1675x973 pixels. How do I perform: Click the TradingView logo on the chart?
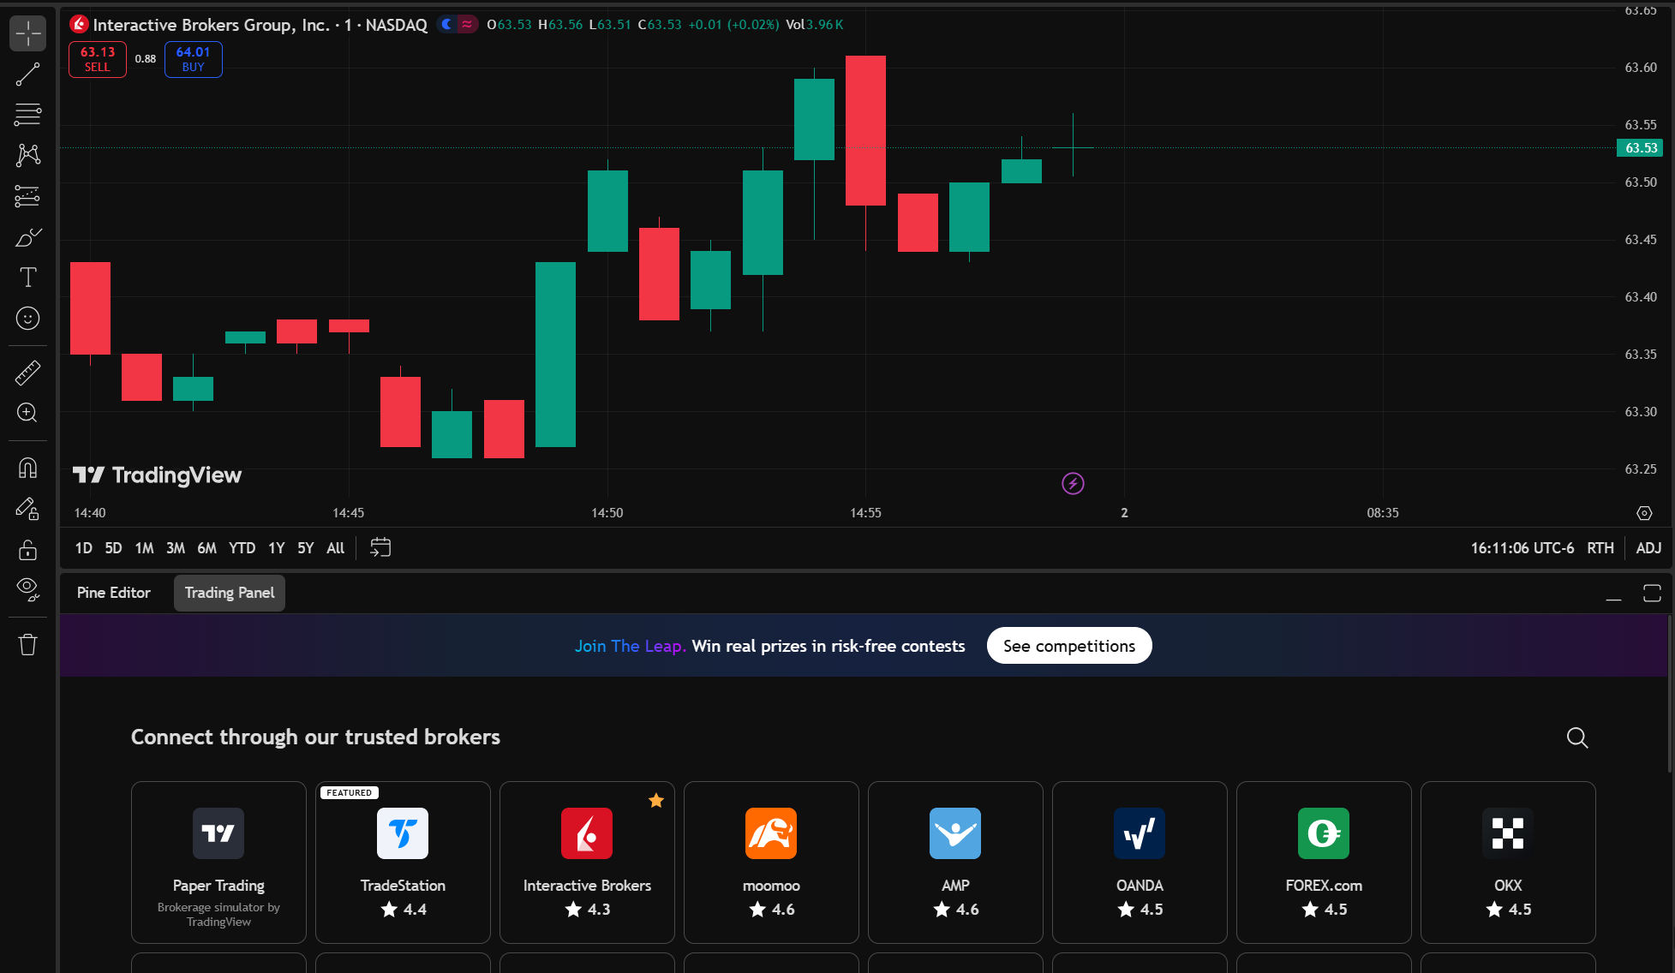(x=158, y=475)
